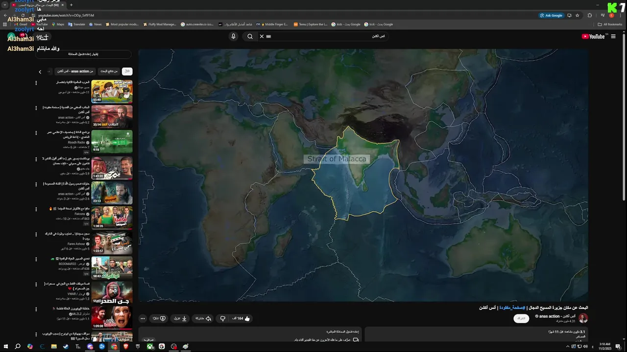Open the BO3OMAR22 58:43 thumbnail

[x=112, y=268]
